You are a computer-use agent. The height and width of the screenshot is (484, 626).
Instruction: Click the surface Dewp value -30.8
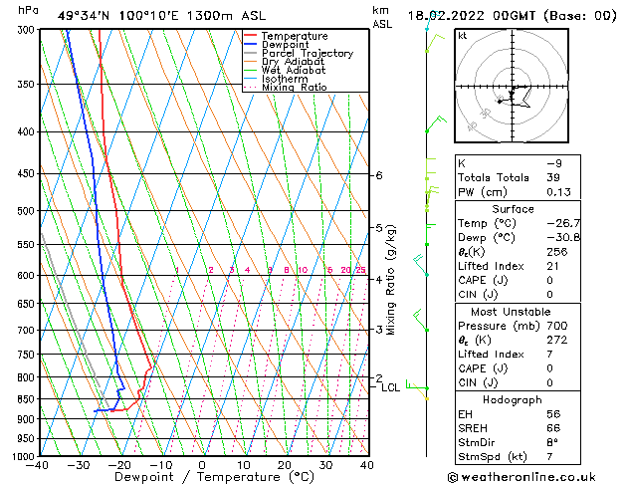click(x=563, y=238)
